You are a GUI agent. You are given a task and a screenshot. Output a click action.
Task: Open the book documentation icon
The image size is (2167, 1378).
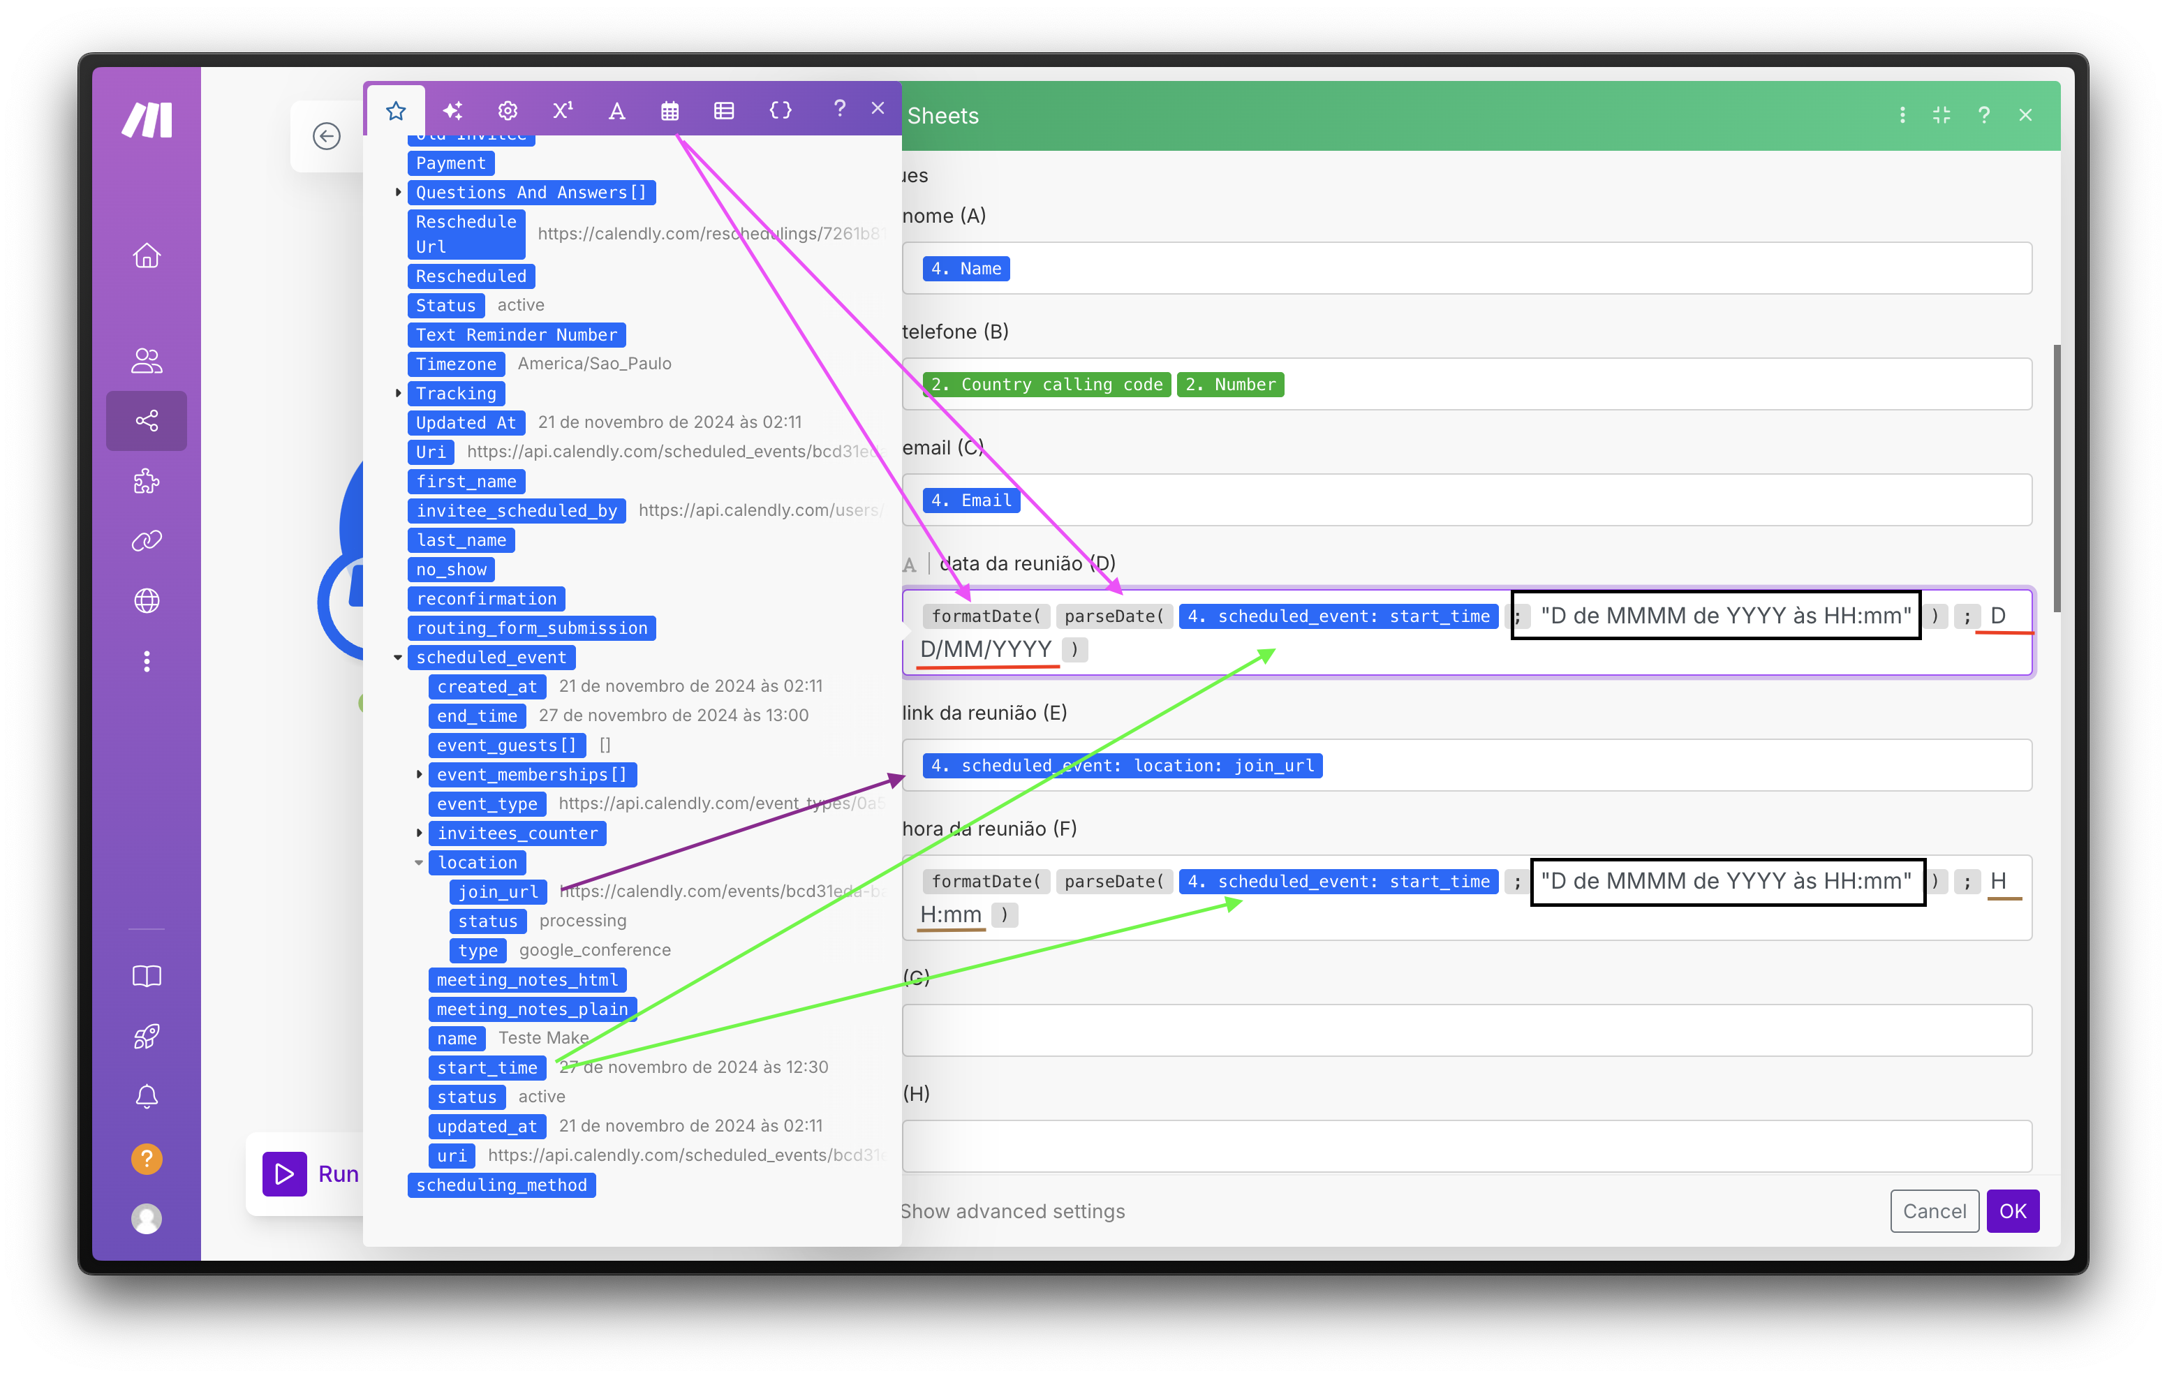(147, 977)
